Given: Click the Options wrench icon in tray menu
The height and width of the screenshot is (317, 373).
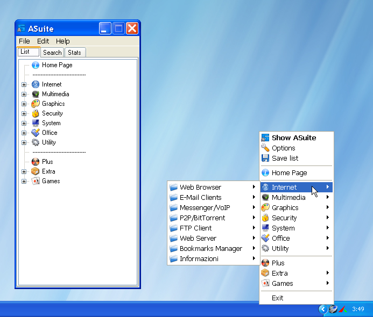Looking at the screenshot, I should tap(265, 148).
